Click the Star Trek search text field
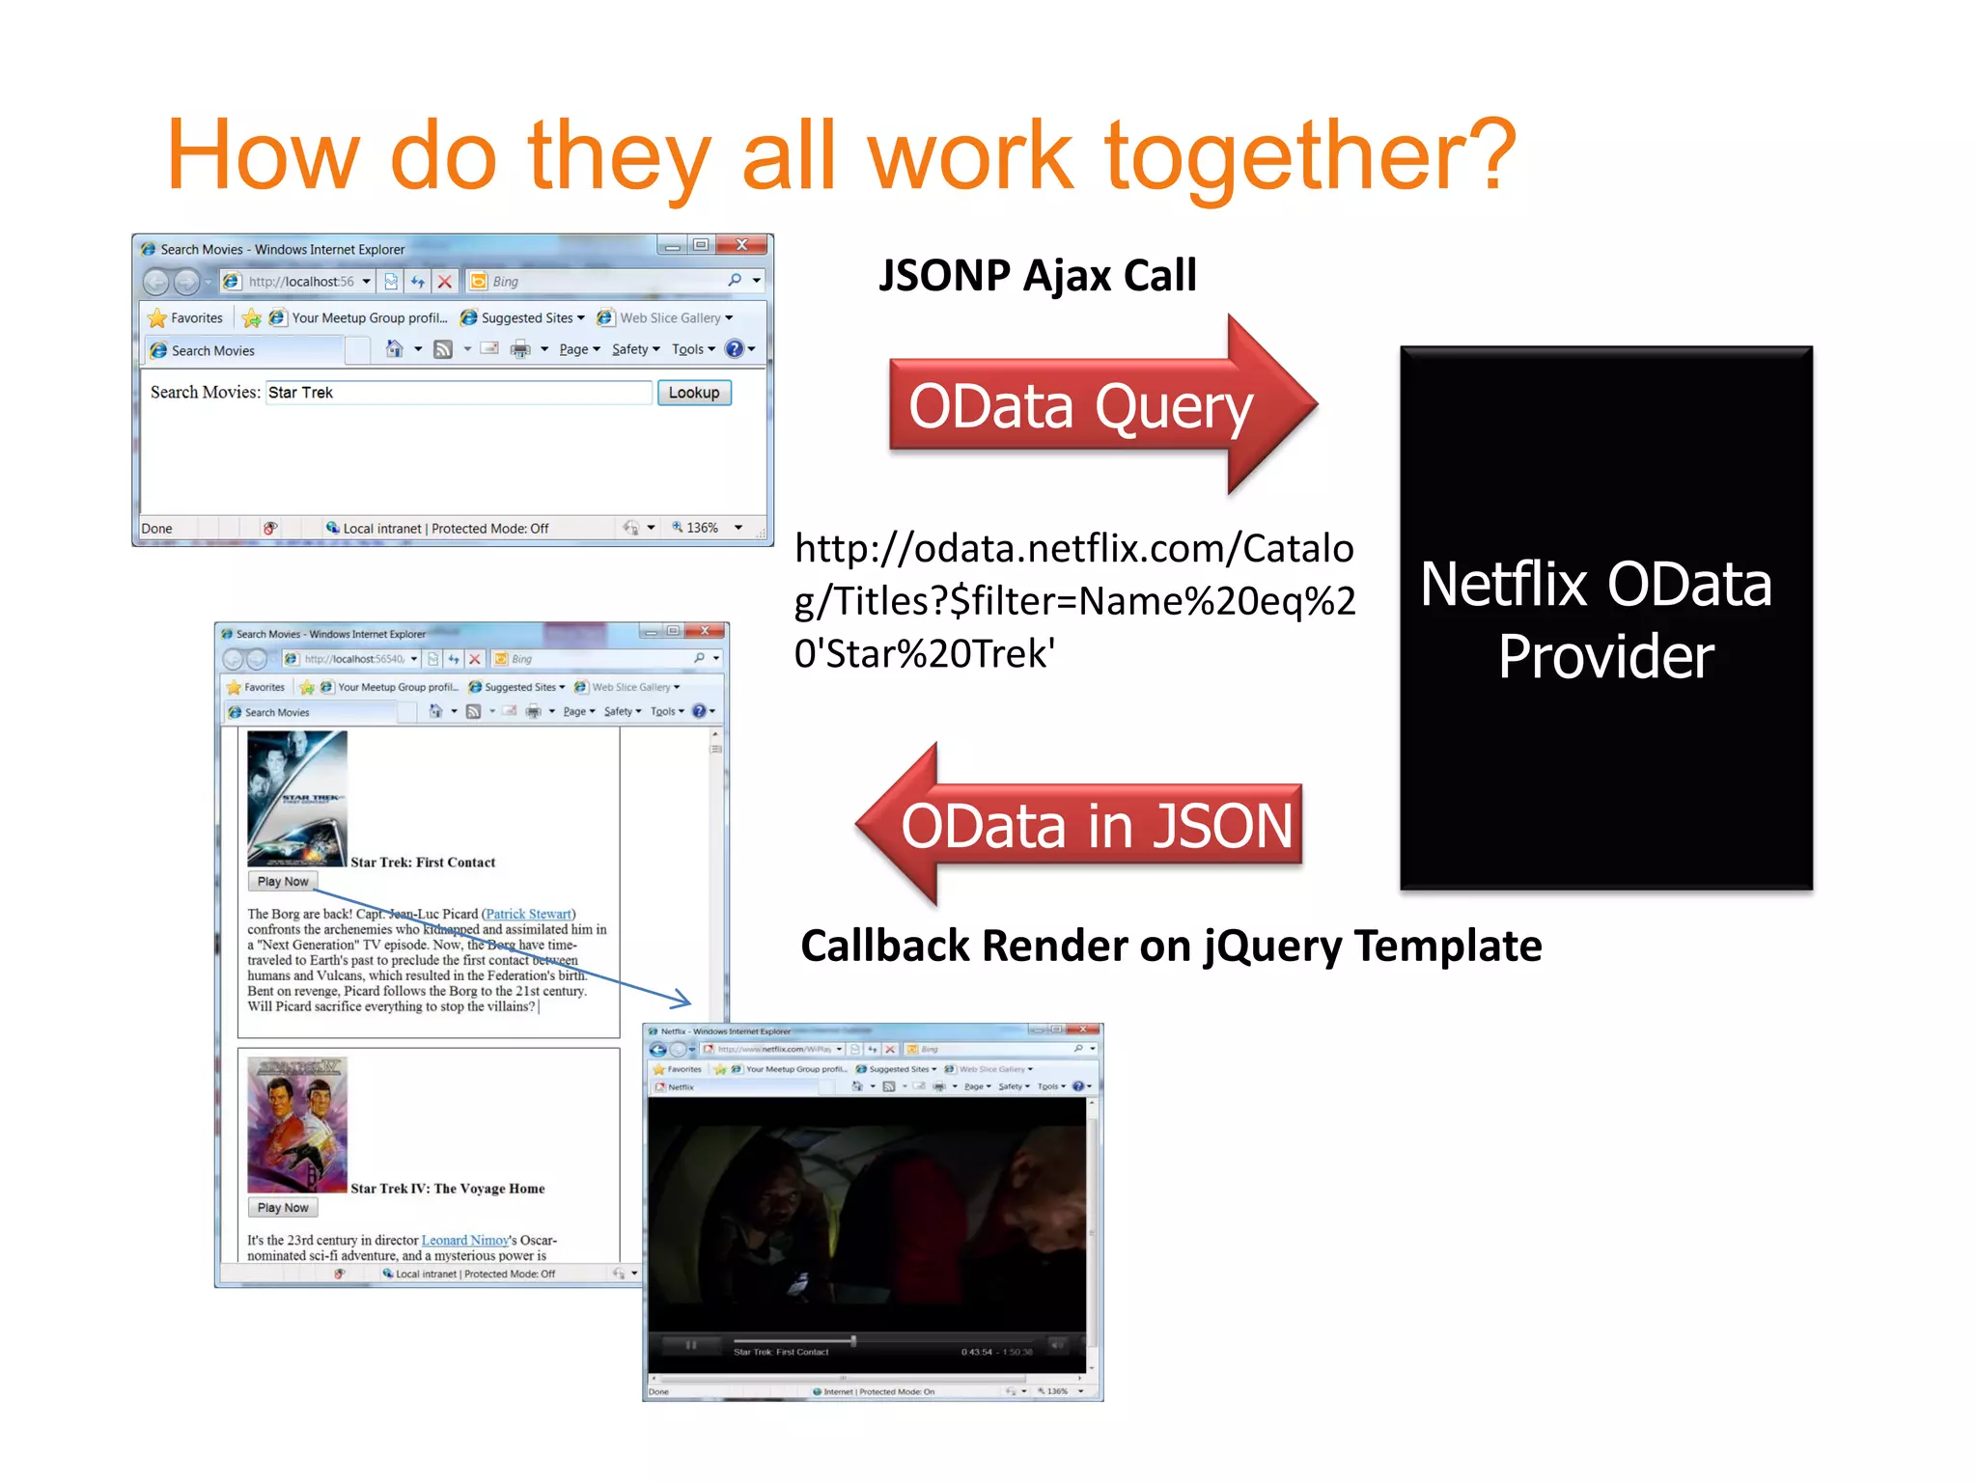Image resolution: width=1977 pixels, height=1482 pixels. coord(459,393)
